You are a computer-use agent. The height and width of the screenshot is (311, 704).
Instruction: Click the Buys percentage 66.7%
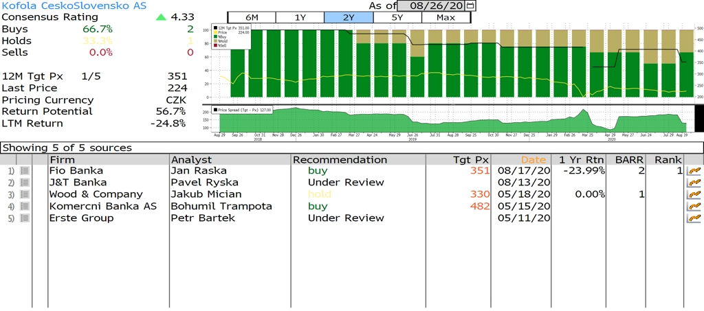(98, 29)
